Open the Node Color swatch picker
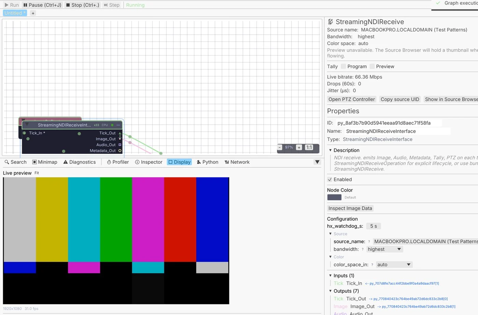Screen dimensions: 478x315 click(x=334, y=197)
